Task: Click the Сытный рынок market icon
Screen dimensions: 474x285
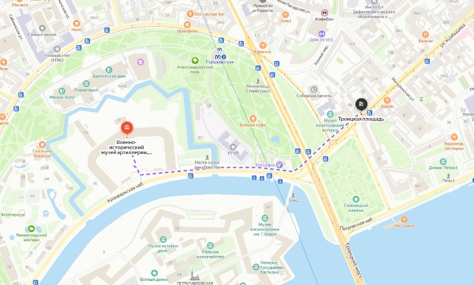Action: (x=42, y=28)
